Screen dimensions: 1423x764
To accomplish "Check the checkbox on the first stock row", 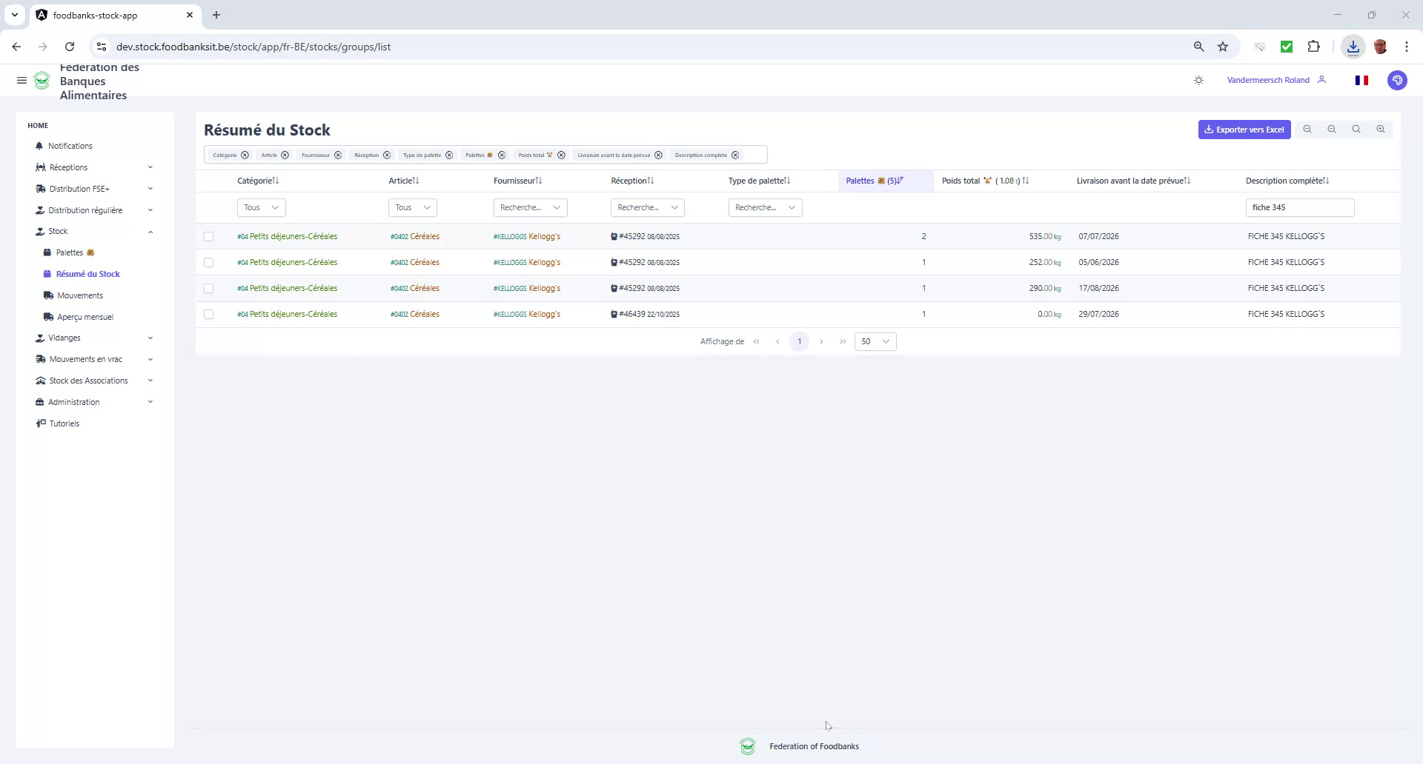I will coord(209,236).
